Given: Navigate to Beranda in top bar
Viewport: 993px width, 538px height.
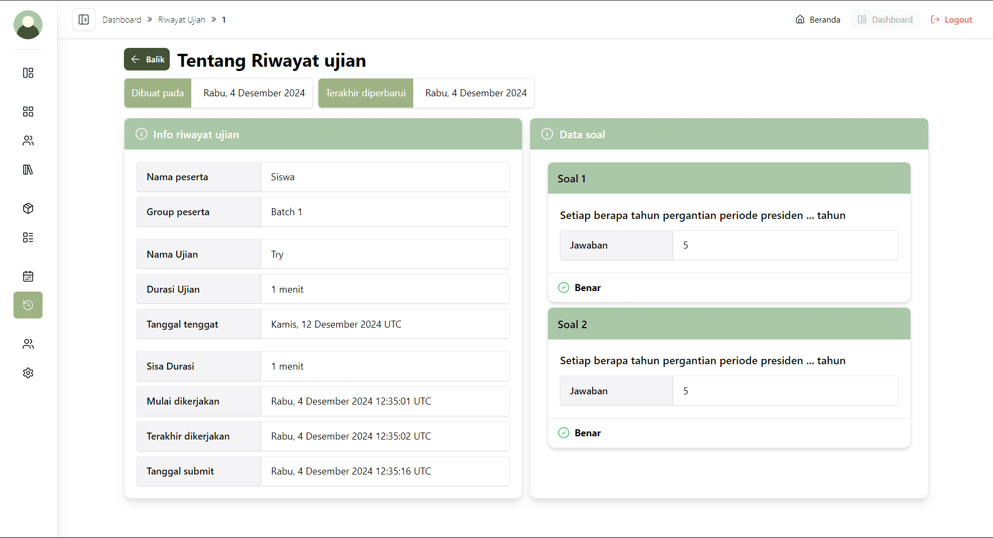Looking at the screenshot, I should pyautogui.click(x=818, y=19).
